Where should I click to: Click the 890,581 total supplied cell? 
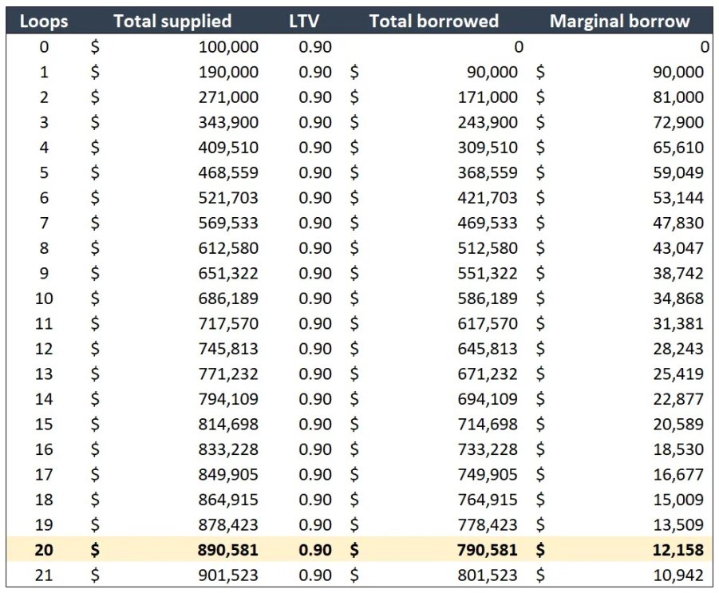click(x=228, y=550)
